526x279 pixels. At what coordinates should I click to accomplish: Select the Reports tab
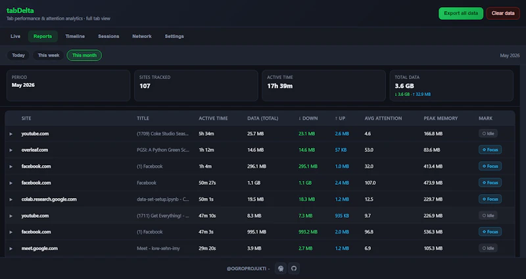43,36
